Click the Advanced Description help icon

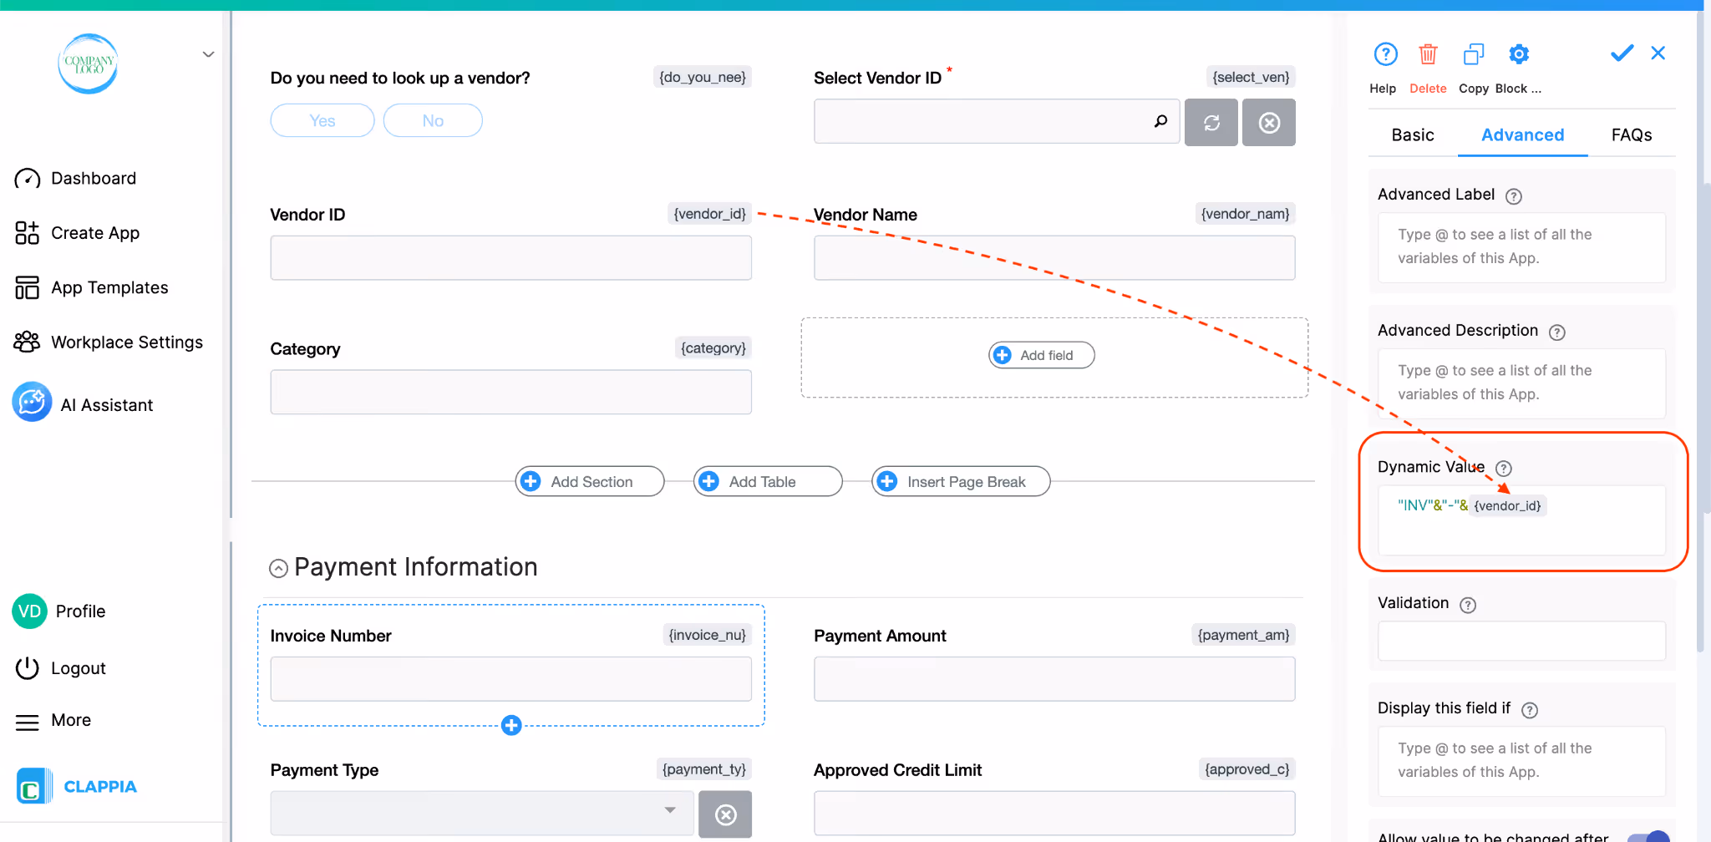click(x=1557, y=332)
